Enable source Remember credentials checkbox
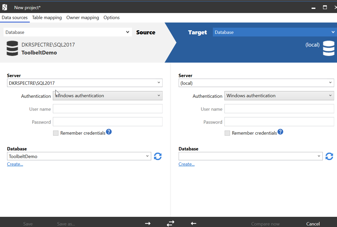This screenshot has width=337, height=227. [x=56, y=133]
